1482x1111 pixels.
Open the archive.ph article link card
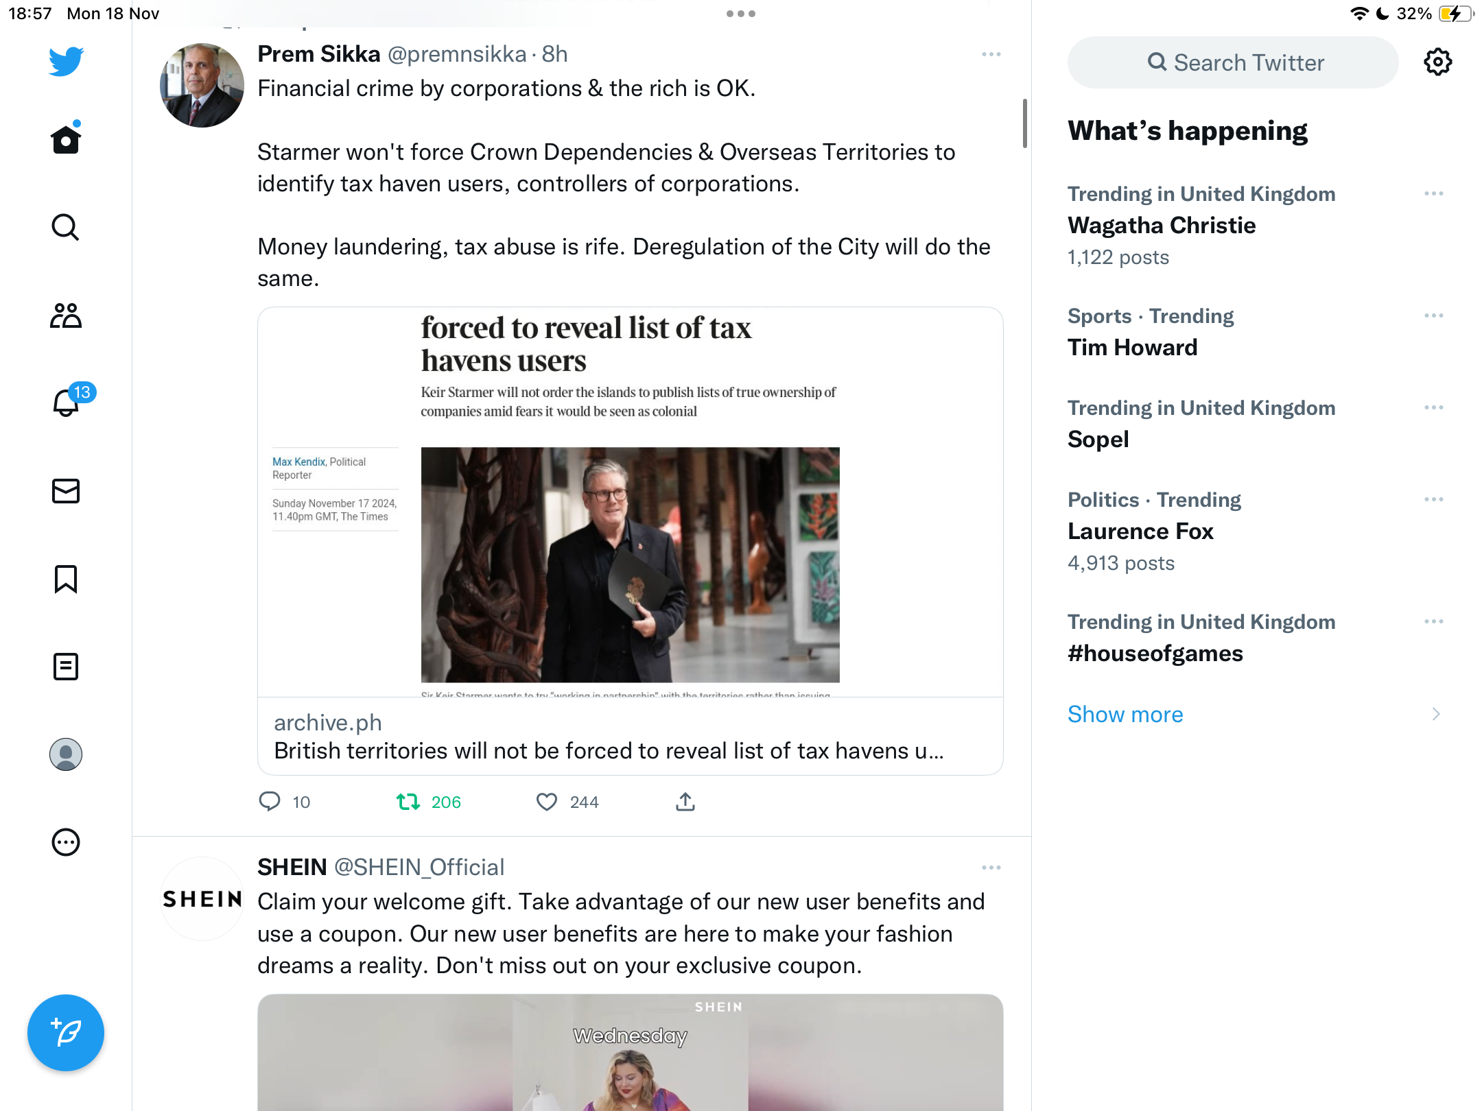[x=630, y=541]
